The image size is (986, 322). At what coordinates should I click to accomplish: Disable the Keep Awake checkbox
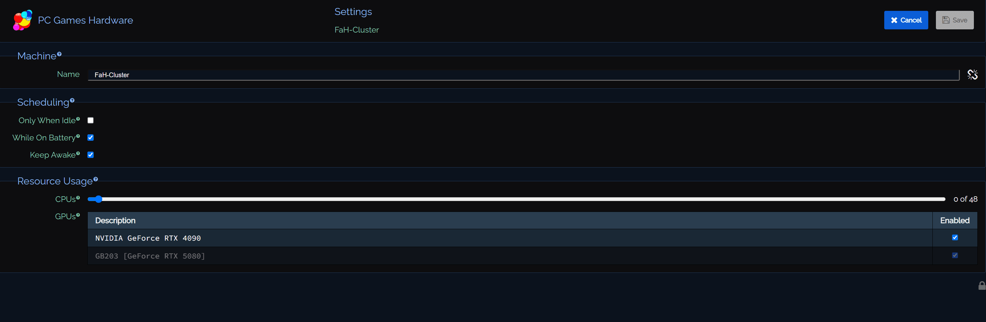91,155
